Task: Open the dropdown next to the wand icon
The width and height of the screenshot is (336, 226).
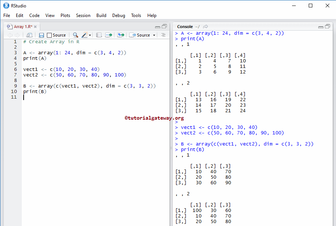Action: pos(90,35)
